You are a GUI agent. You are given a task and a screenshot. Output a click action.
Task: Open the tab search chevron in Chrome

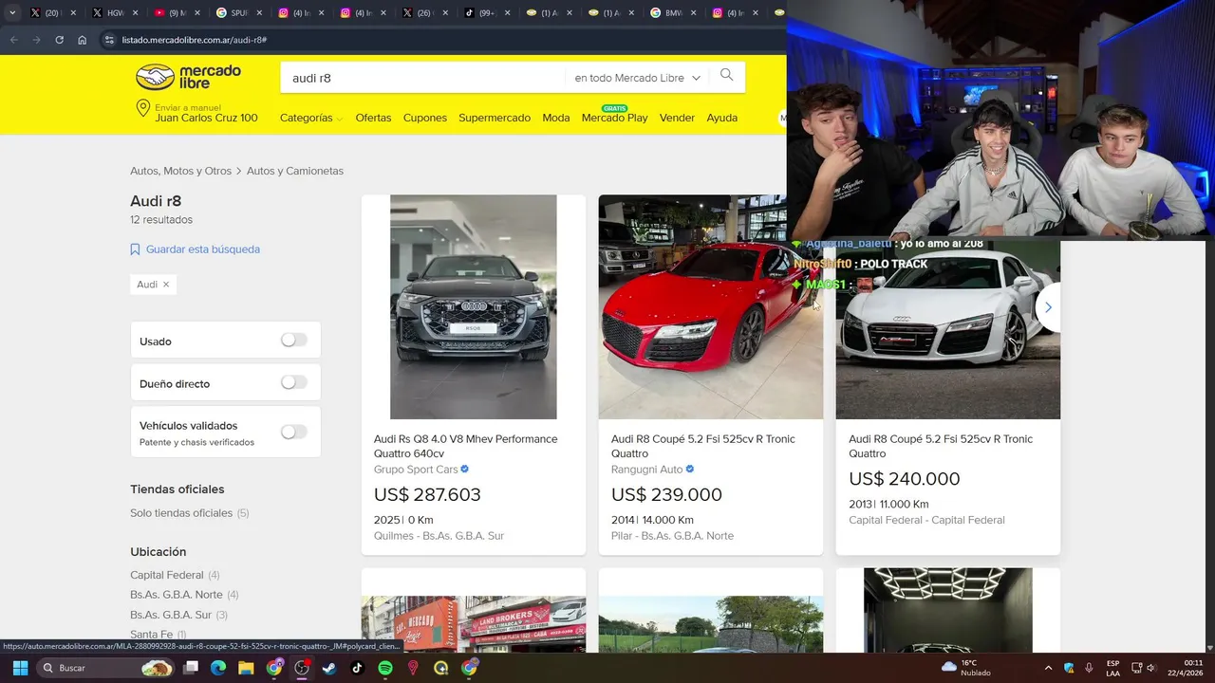(12, 13)
